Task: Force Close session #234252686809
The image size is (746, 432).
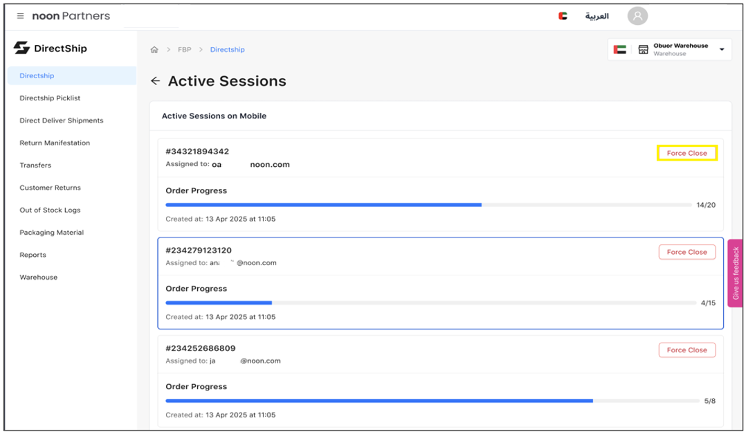Action: 686,350
